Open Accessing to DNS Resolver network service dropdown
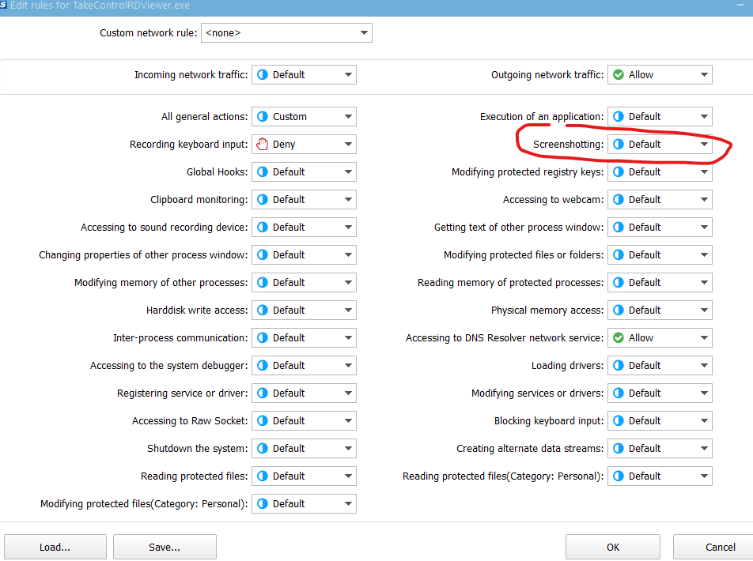Image resolution: width=753 pixels, height=561 pixels. pyautogui.click(x=660, y=338)
